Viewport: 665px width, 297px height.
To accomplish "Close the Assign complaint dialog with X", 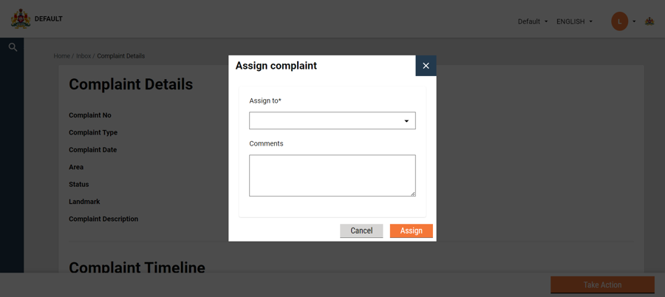I will [426, 66].
